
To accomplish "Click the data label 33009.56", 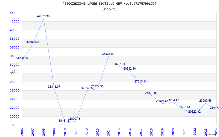I will pyautogui.click(x=22, y=58).
